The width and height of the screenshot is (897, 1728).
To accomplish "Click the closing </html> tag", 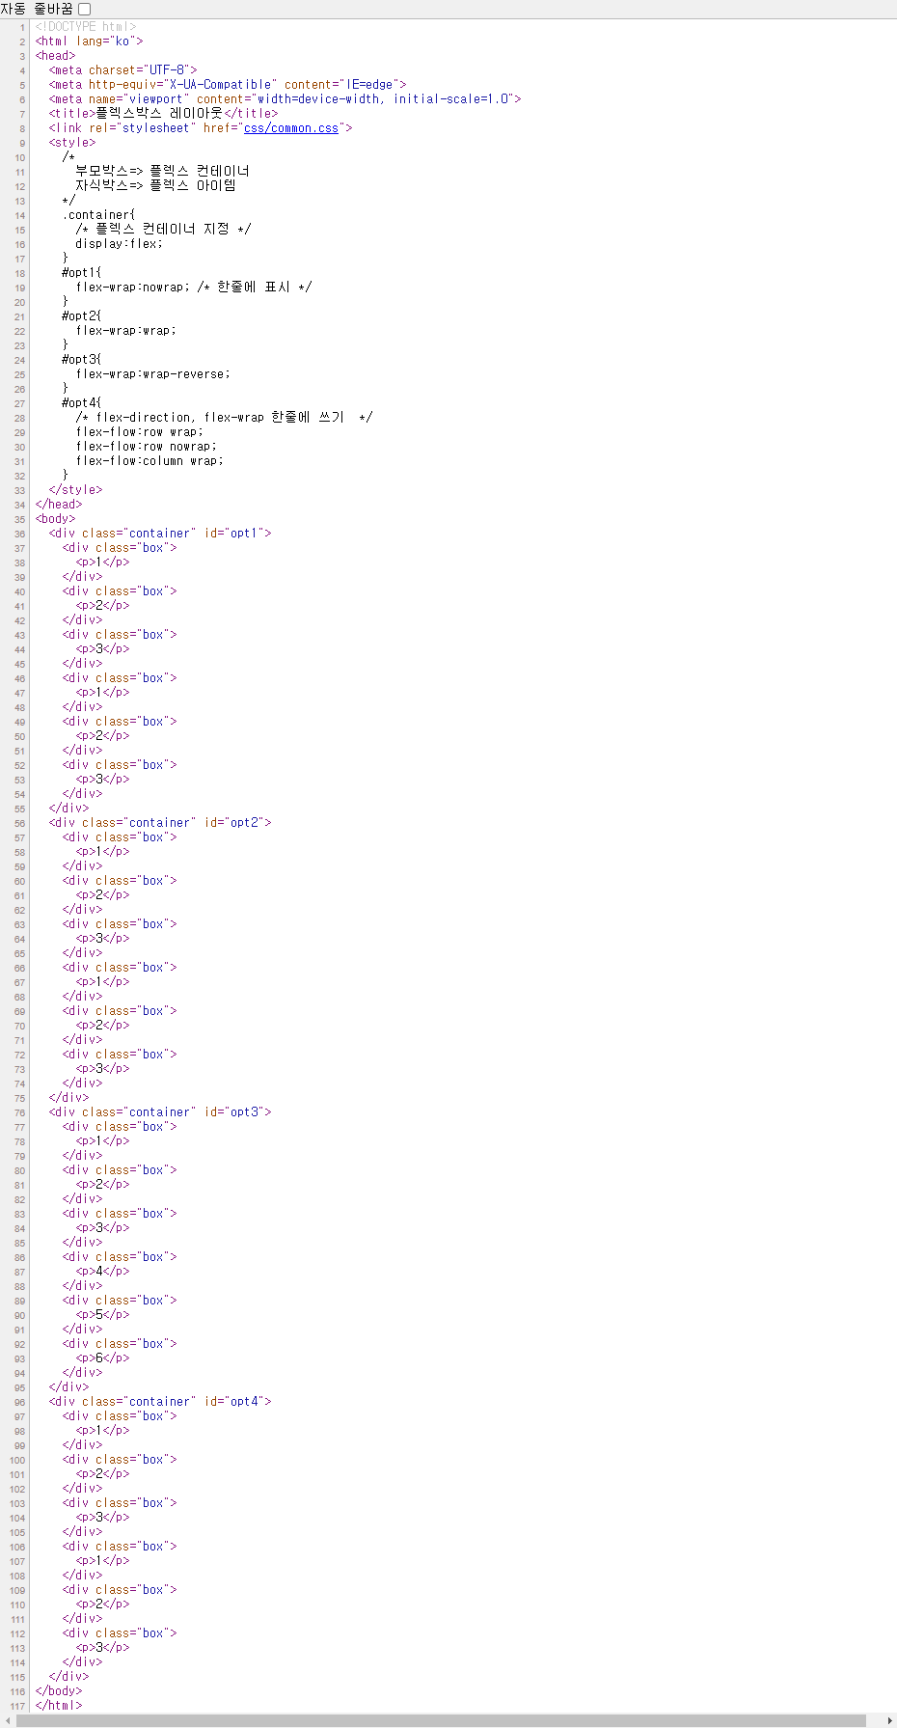I will point(59,1706).
